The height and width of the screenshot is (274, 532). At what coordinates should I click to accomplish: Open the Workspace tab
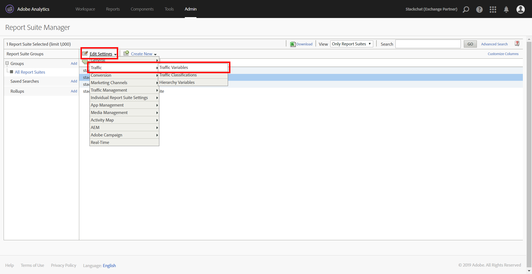point(85,9)
